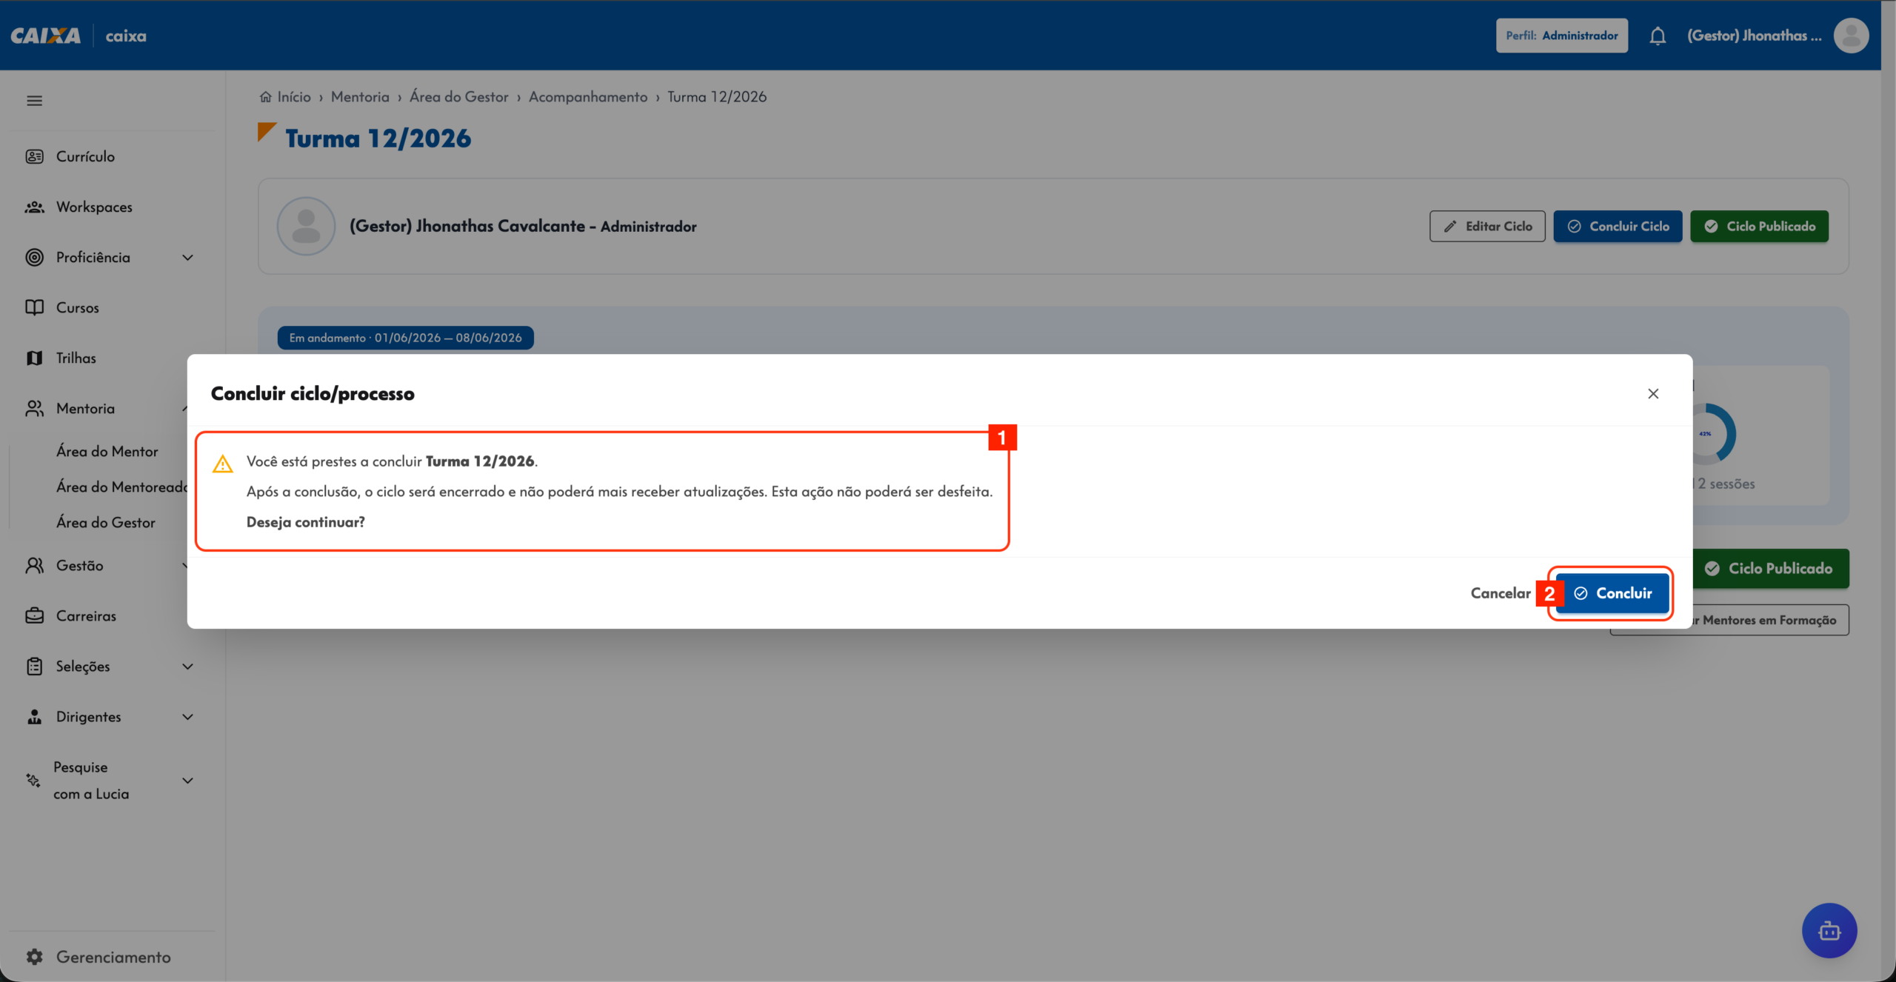Click the Currículo sidebar icon
1896x982 pixels.
[x=34, y=156]
